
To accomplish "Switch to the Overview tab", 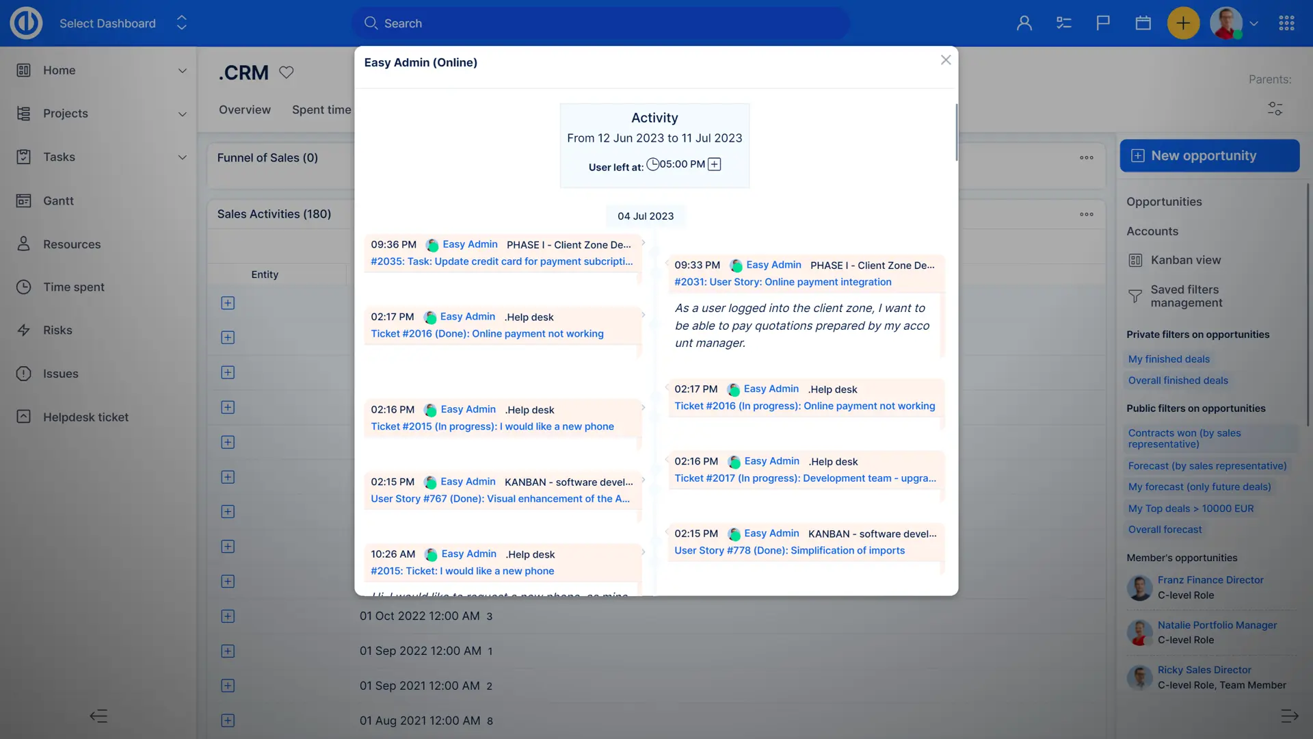I will [x=244, y=109].
